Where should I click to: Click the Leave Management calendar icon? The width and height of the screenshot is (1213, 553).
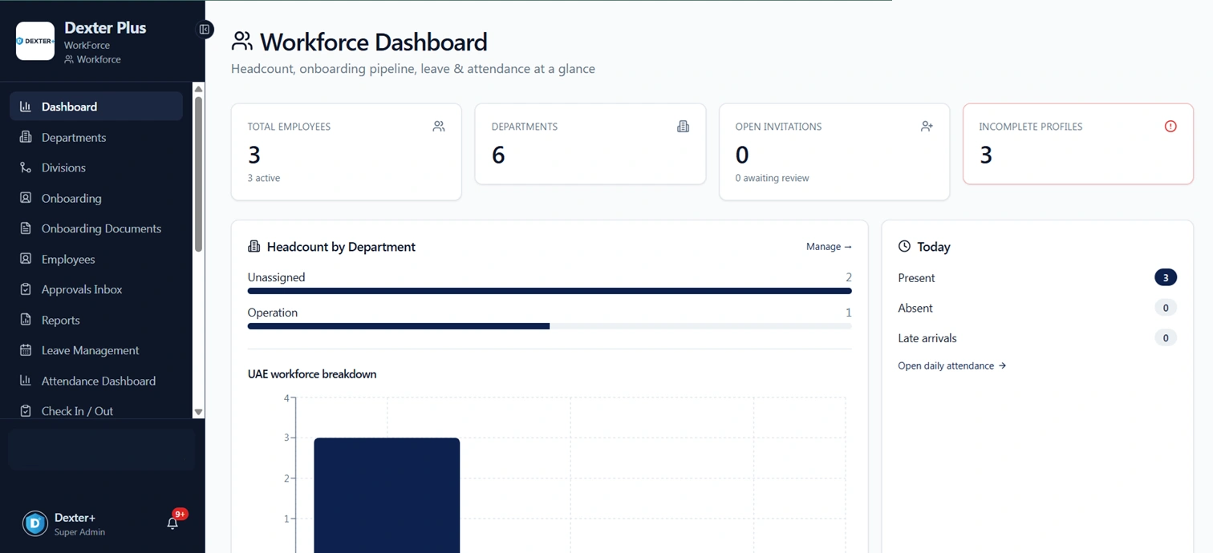pos(26,350)
